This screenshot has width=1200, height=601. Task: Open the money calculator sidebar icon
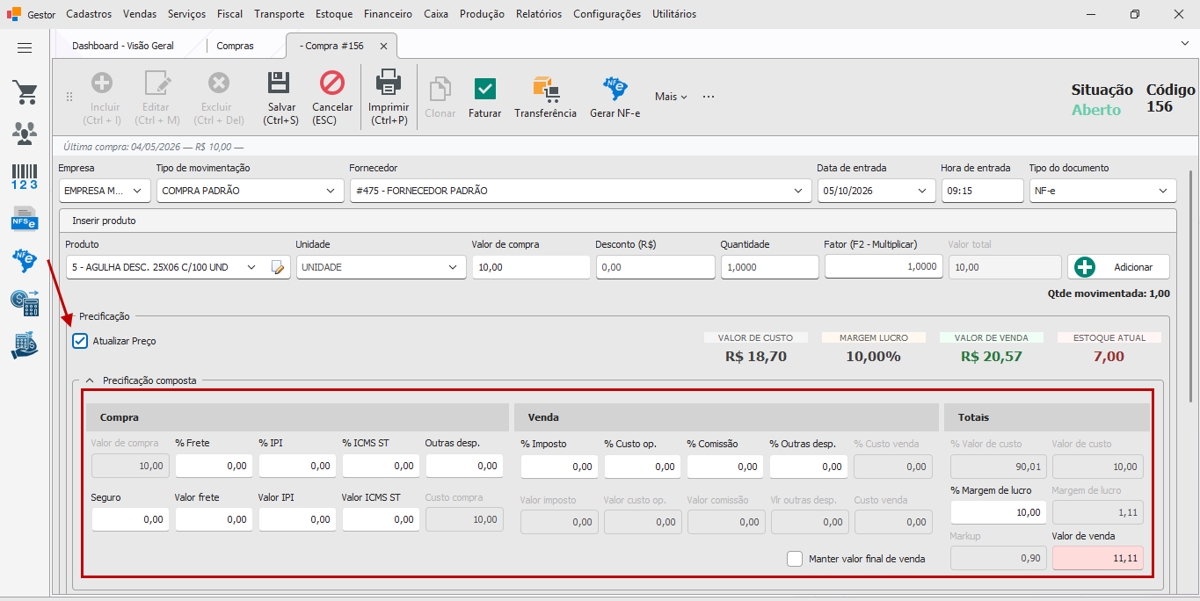tap(25, 302)
